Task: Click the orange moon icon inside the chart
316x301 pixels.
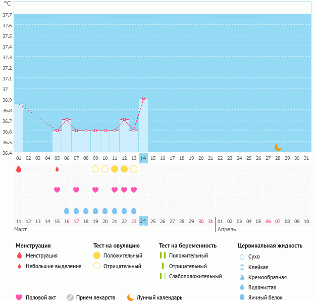Action: (x=278, y=147)
